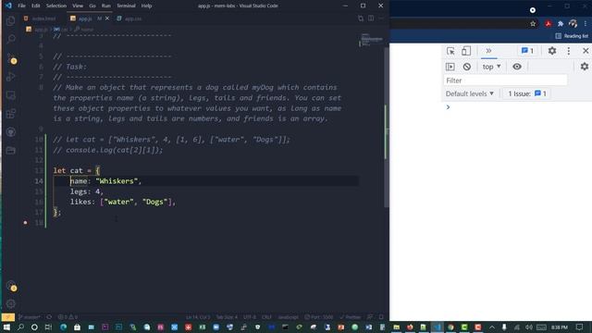Viewport: 592px width, 333px height.
Task: Activate the DevTools inspect element tool
Action: pos(450,51)
